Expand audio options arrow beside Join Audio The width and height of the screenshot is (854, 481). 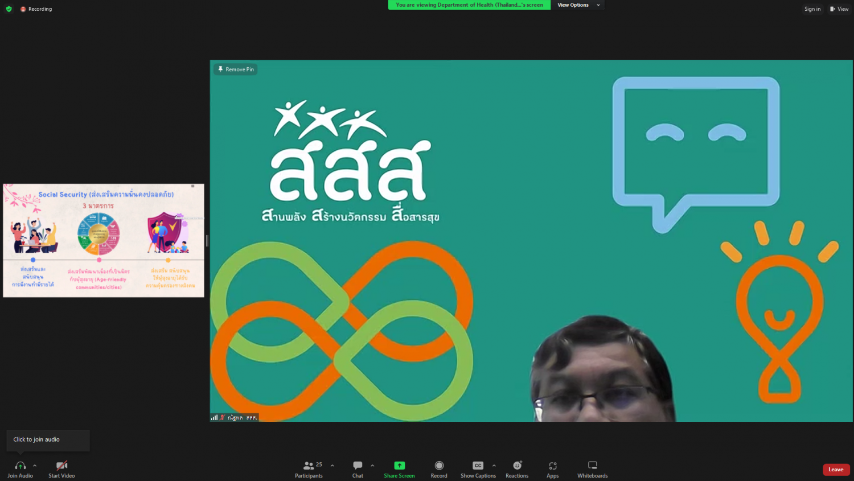click(35, 466)
